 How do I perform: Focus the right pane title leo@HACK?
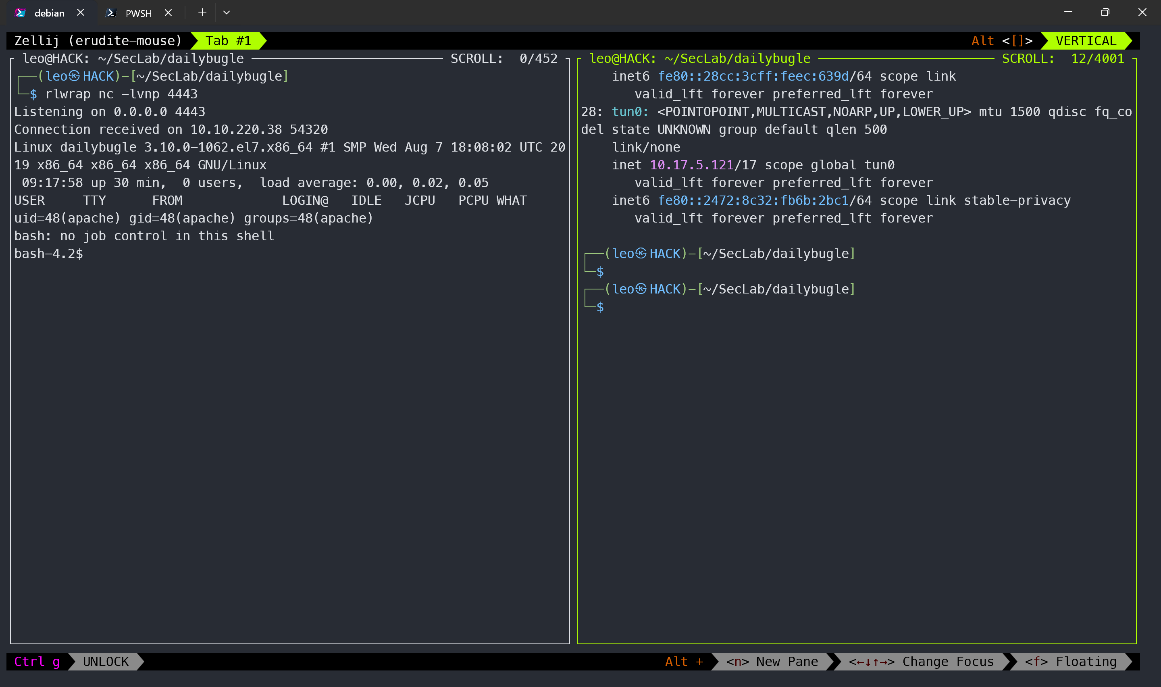point(700,58)
